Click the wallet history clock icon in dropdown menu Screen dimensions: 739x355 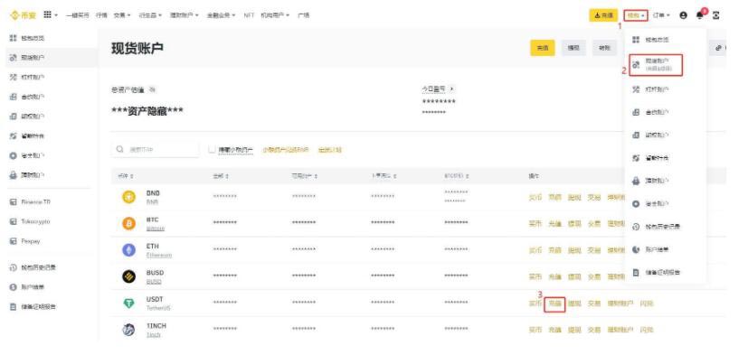(636, 227)
